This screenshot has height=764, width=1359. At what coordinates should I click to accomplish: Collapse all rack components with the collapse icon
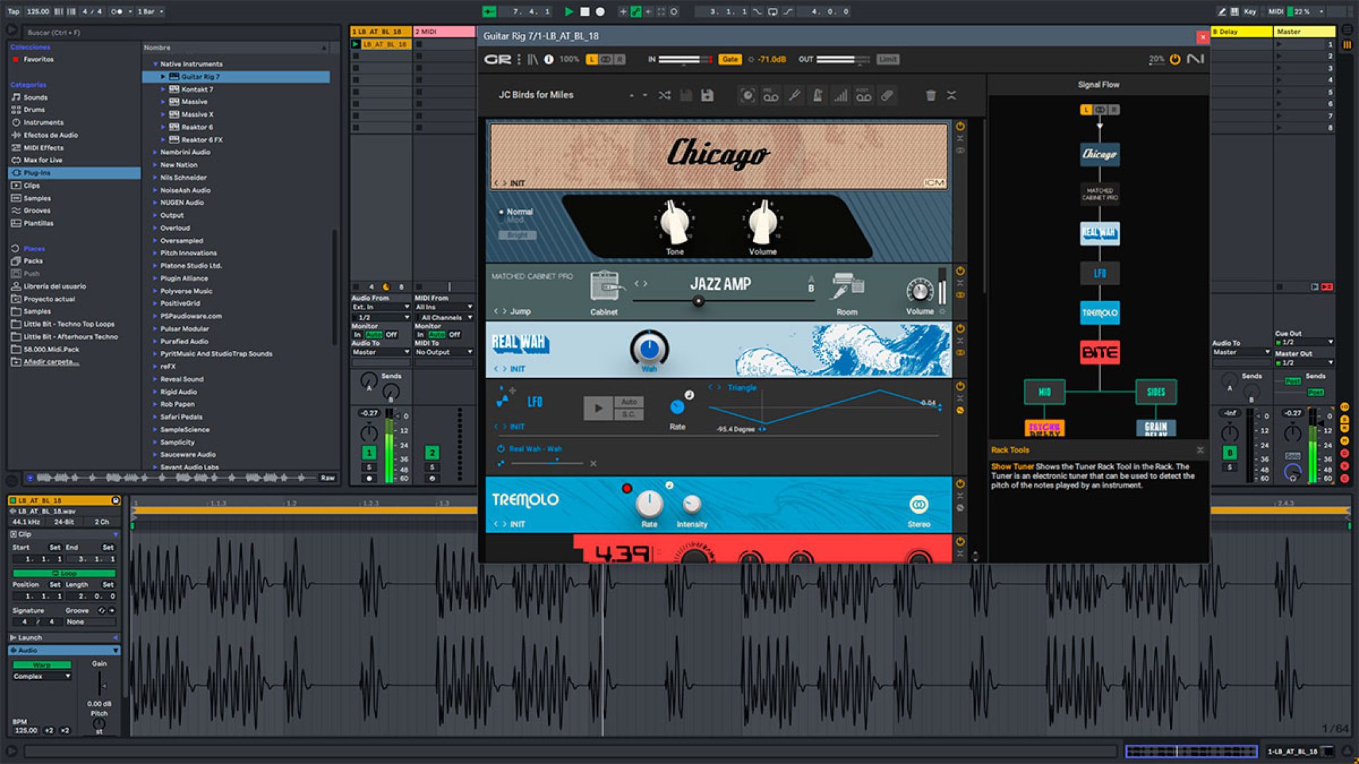(952, 95)
